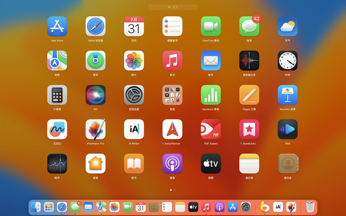Open Podcasts from the Dock
This screenshot has height=216, width=346.
tap(219, 207)
